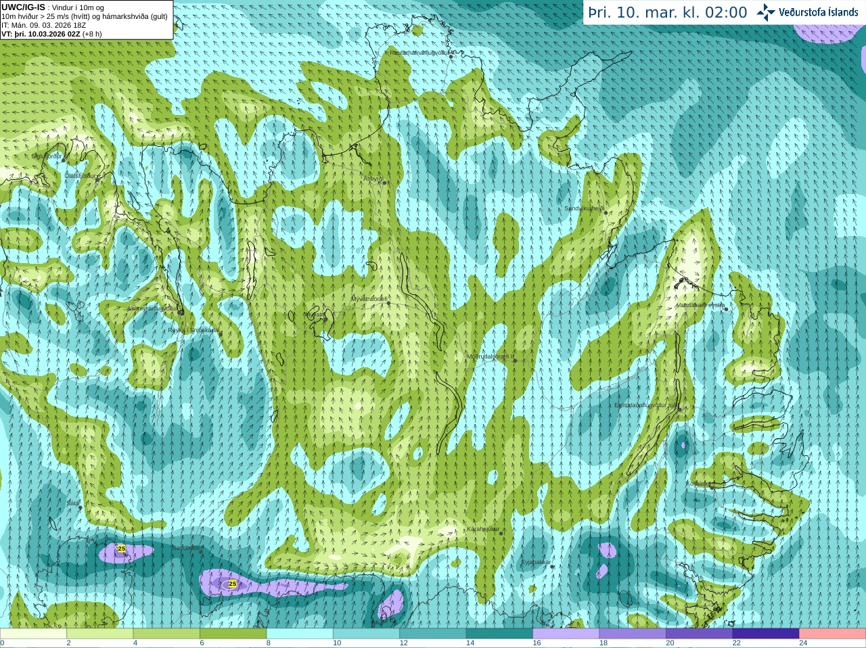Click the '10m hviður > 25 m/s' description line
Screen dimensions: 866x648
[85, 16]
